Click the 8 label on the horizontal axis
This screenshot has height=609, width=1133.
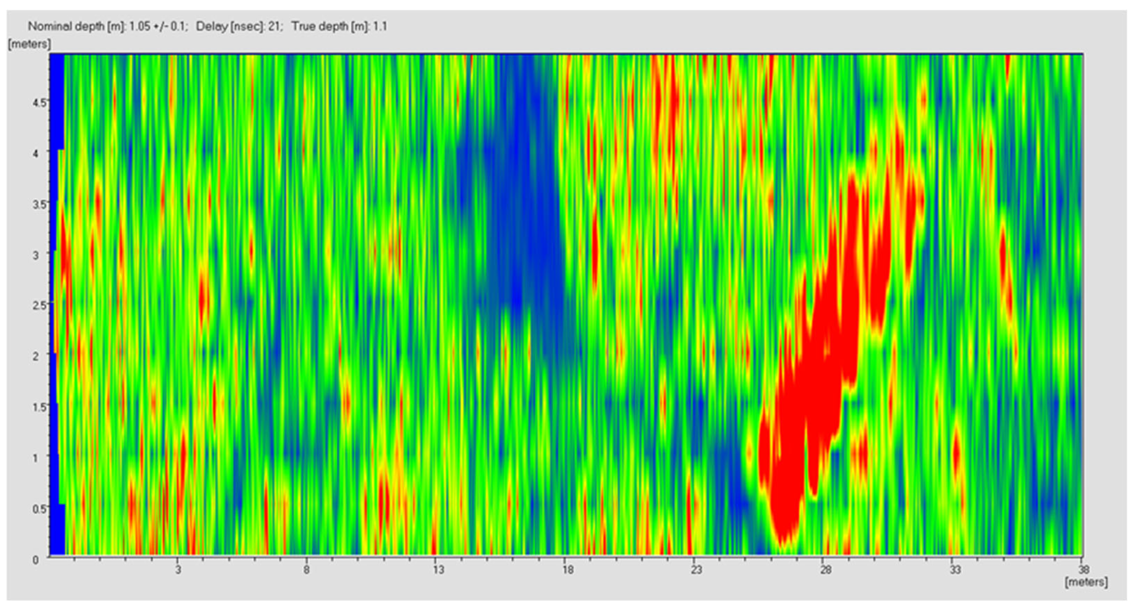[306, 570]
